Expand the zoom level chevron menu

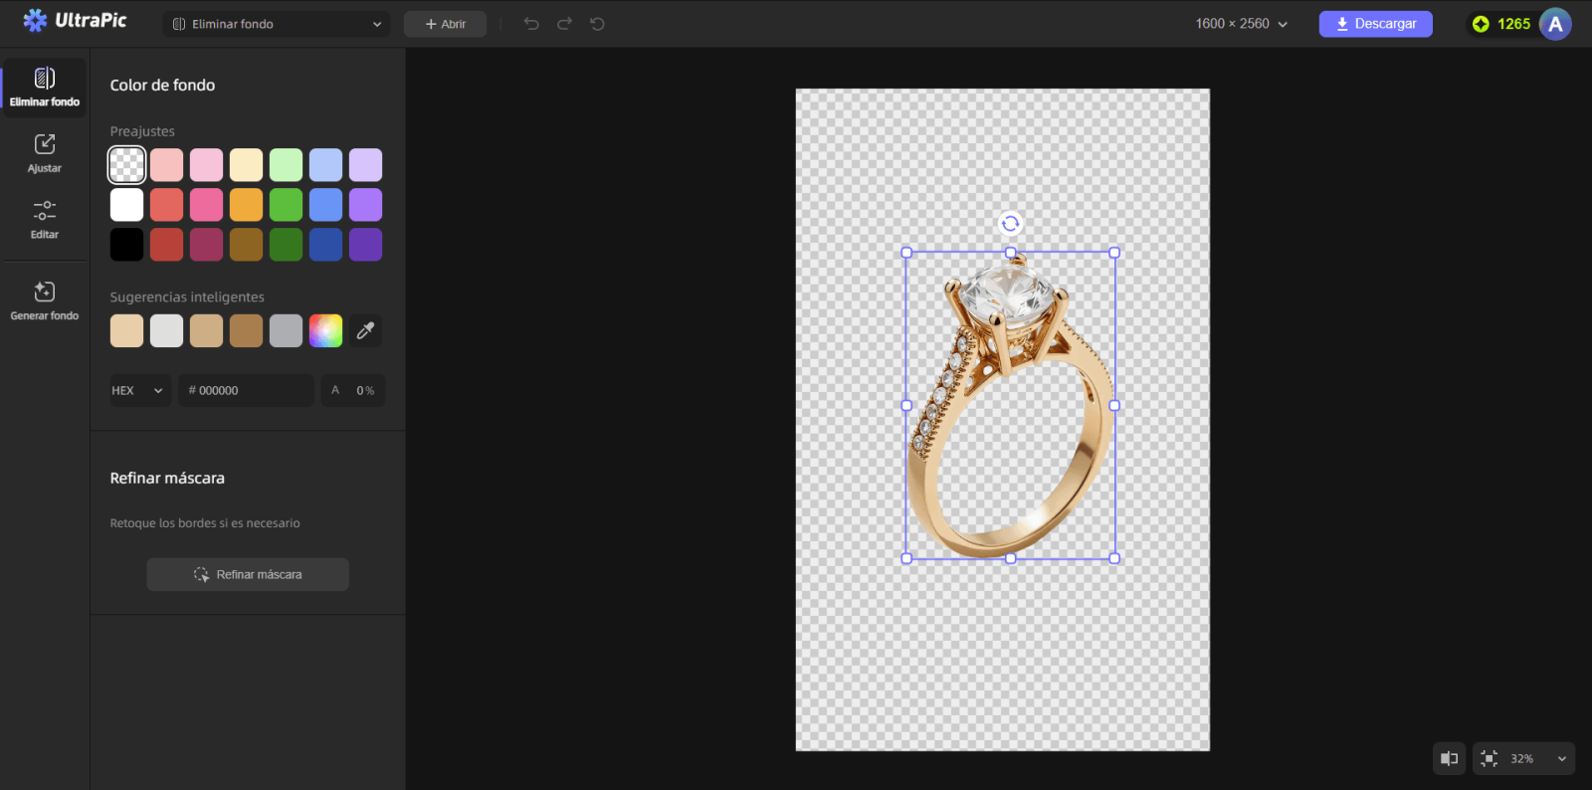tap(1562, 758)
